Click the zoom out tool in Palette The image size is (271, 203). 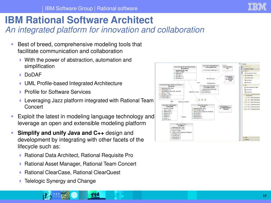[x=248, y=66]
